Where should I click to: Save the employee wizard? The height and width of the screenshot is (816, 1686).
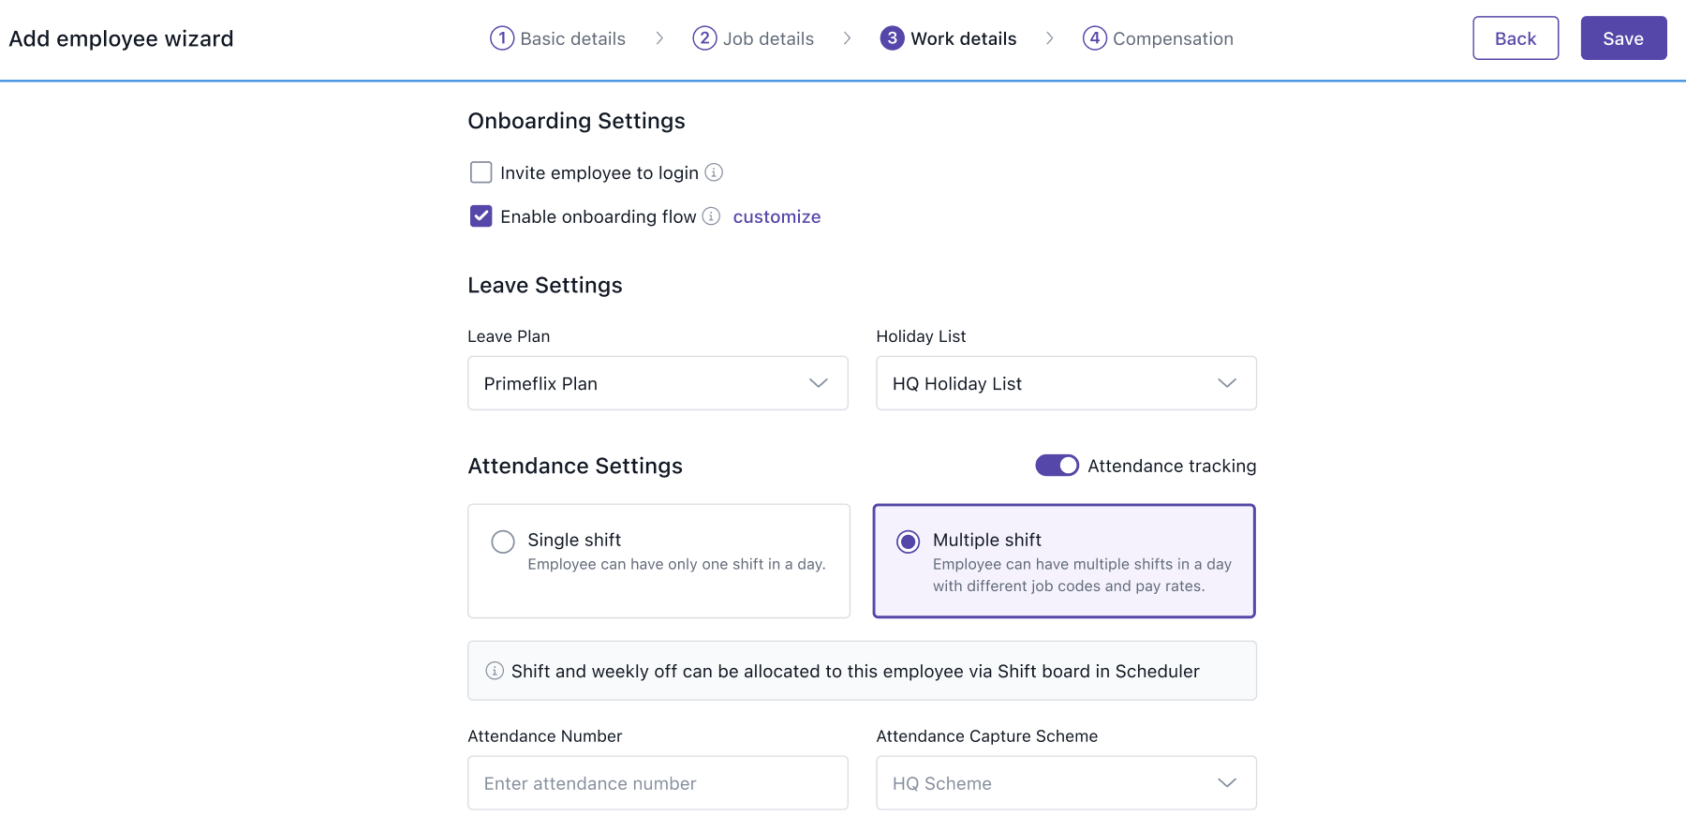coord(1623,38)
